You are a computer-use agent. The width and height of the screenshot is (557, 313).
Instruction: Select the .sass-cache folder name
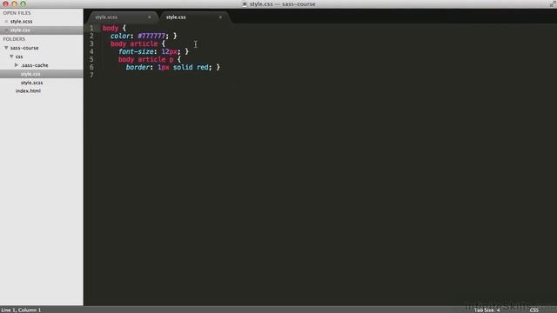click(x=35, y=65)
